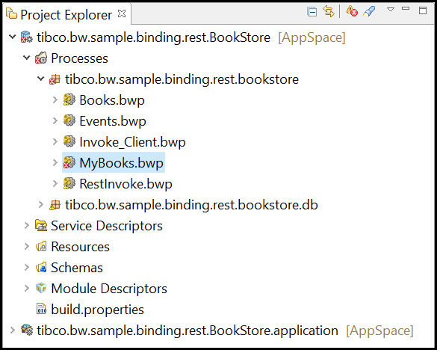Click [AppSpace] text beside BookStore.application
Image resolution: width=437 pixels, height=350 pixels.
[x=379, y=331]
